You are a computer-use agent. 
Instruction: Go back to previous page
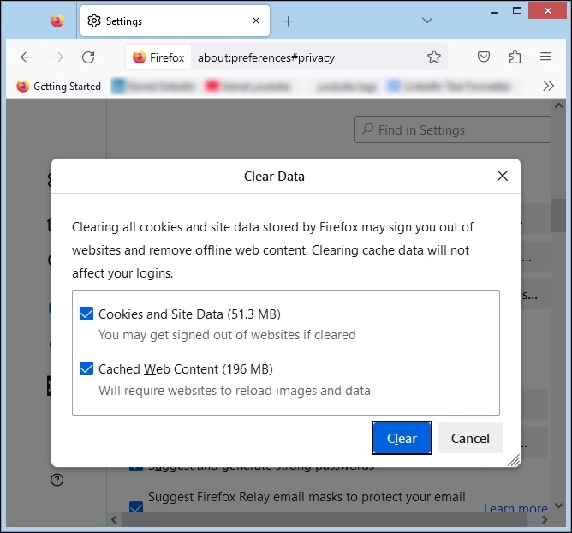pyautogui.click(x=27, y=57)
